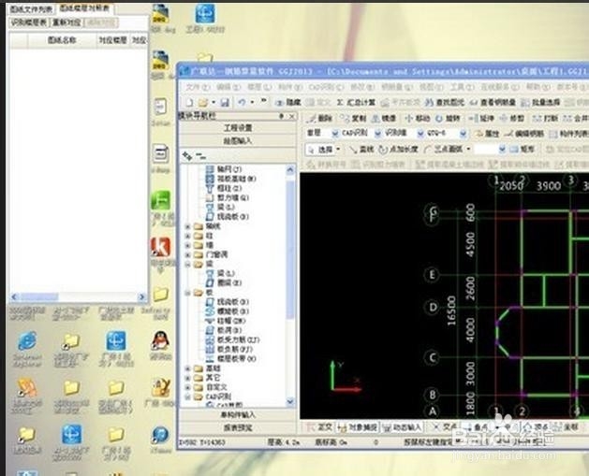
Task: Choose the 修剪 trim tool
Action: tap(511, 118)
